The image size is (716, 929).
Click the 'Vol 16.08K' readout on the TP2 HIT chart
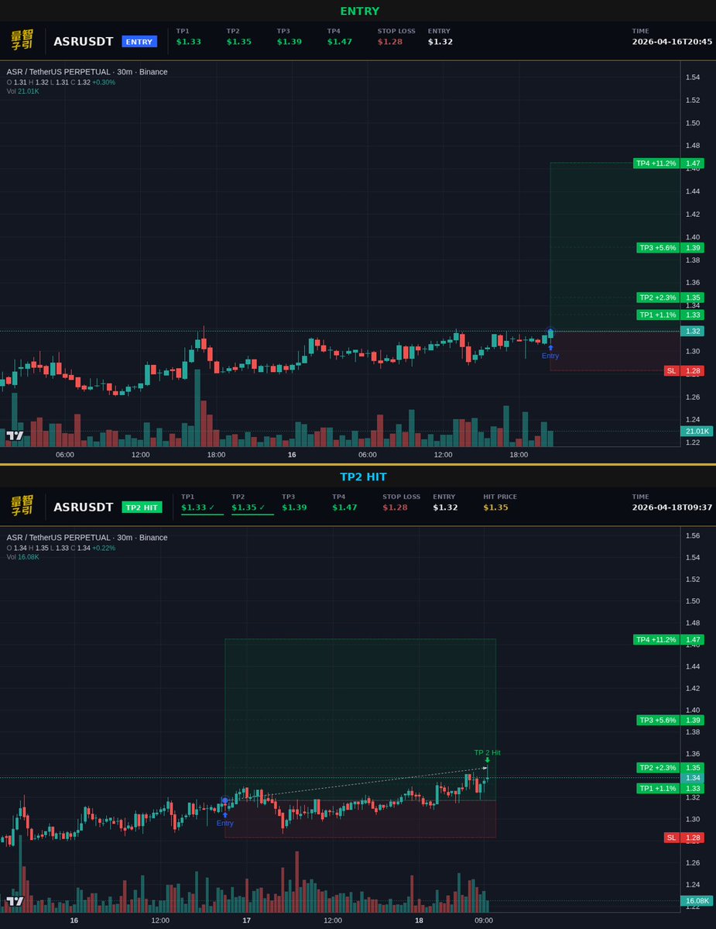22,557
